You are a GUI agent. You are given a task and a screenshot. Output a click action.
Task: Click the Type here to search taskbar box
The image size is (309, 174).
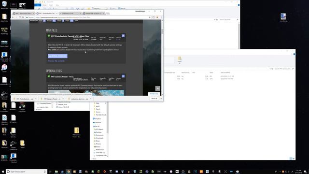click(27, 172)
